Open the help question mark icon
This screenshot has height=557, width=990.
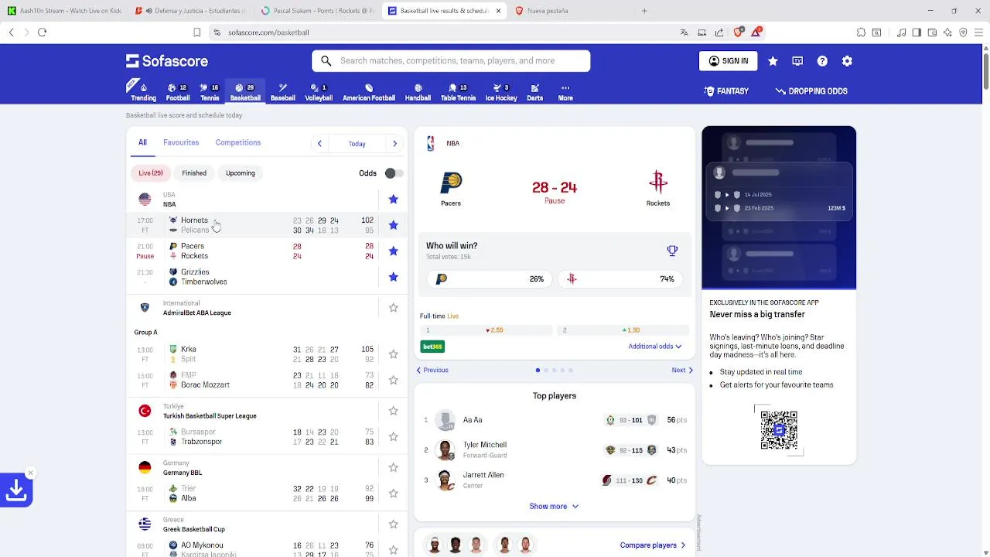click(822, 61)
